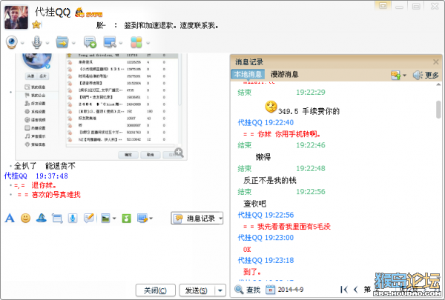445x300 pixels.
Task: Open dropdown arrow beside apps icon
Action: coord(148,44)
